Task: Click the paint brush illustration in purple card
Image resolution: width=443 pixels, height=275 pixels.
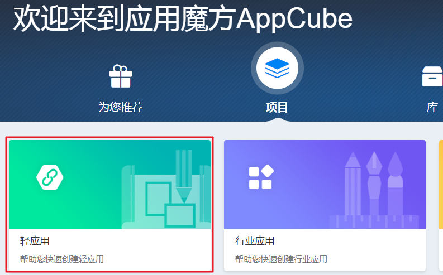Action: point(395,184)
